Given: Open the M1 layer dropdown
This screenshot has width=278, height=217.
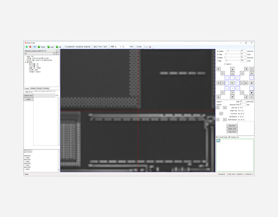Looking at the screenshot, I should pyautogui.click(x=53, y=53).
